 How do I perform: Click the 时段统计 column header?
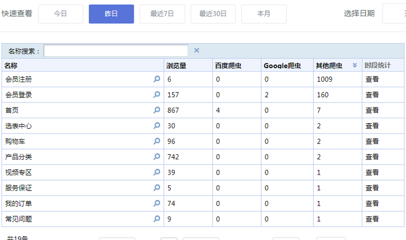(x=383, y=65)
